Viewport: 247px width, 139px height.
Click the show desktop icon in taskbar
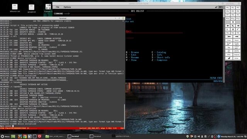coord(13,136)
